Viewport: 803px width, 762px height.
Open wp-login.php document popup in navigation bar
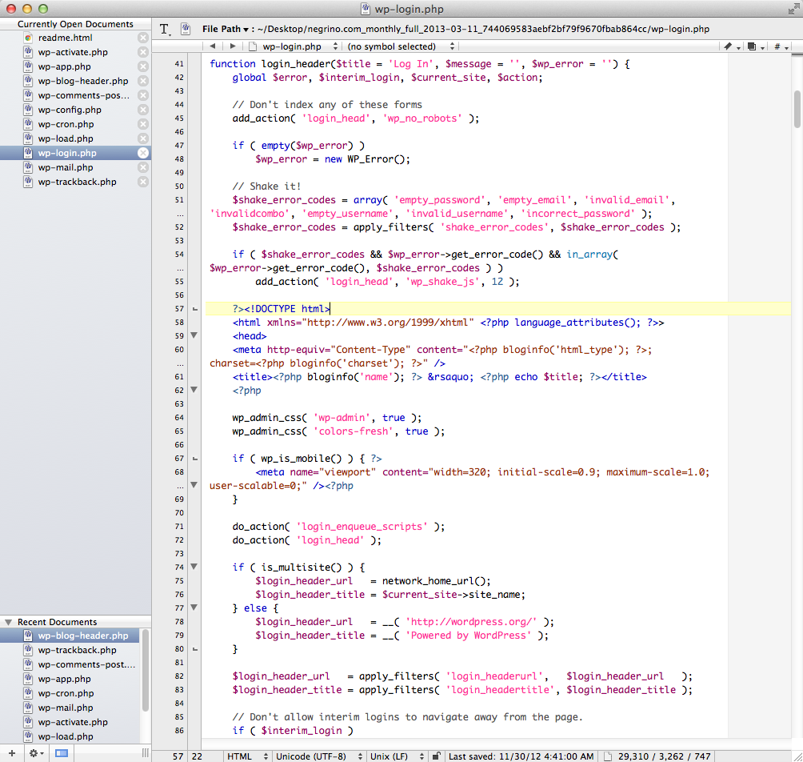294,46
